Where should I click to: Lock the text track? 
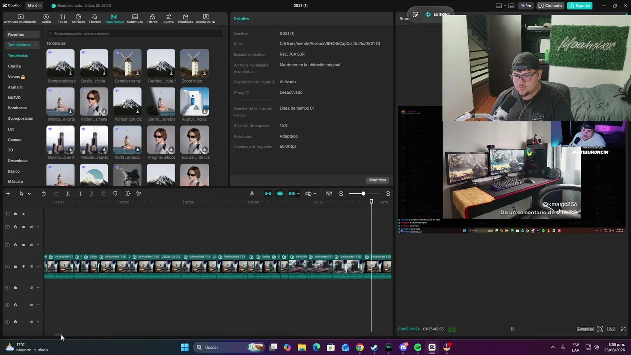tap(15, 214)
